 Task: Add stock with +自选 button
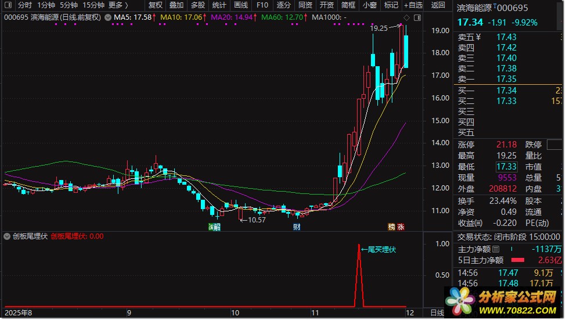click(x=414, y=5)
